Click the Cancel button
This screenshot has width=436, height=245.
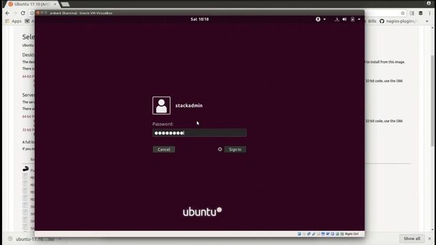[x=163, y=150]
